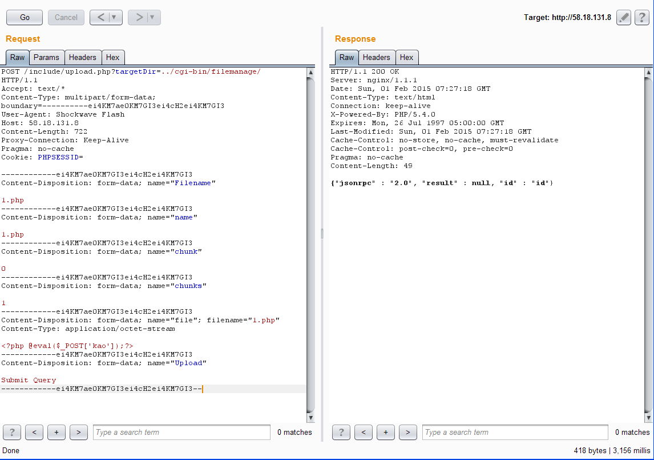Click the POST /include/upload.php request line
This screenshot has width=654, height=460.
[x=131, y=71]
